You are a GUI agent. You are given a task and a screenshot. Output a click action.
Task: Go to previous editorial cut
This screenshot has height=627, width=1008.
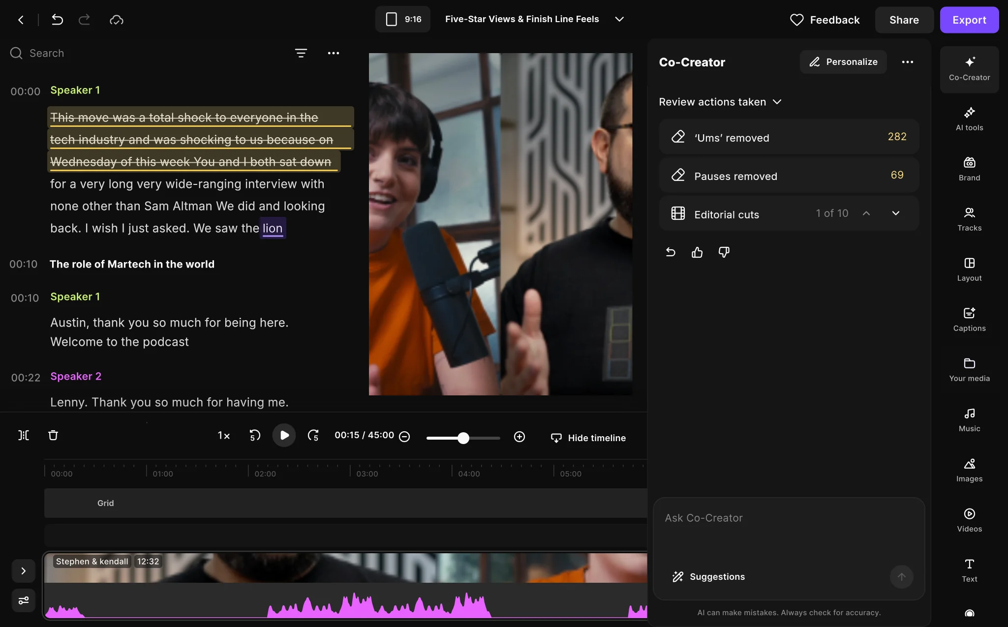[x=866, y=213]
